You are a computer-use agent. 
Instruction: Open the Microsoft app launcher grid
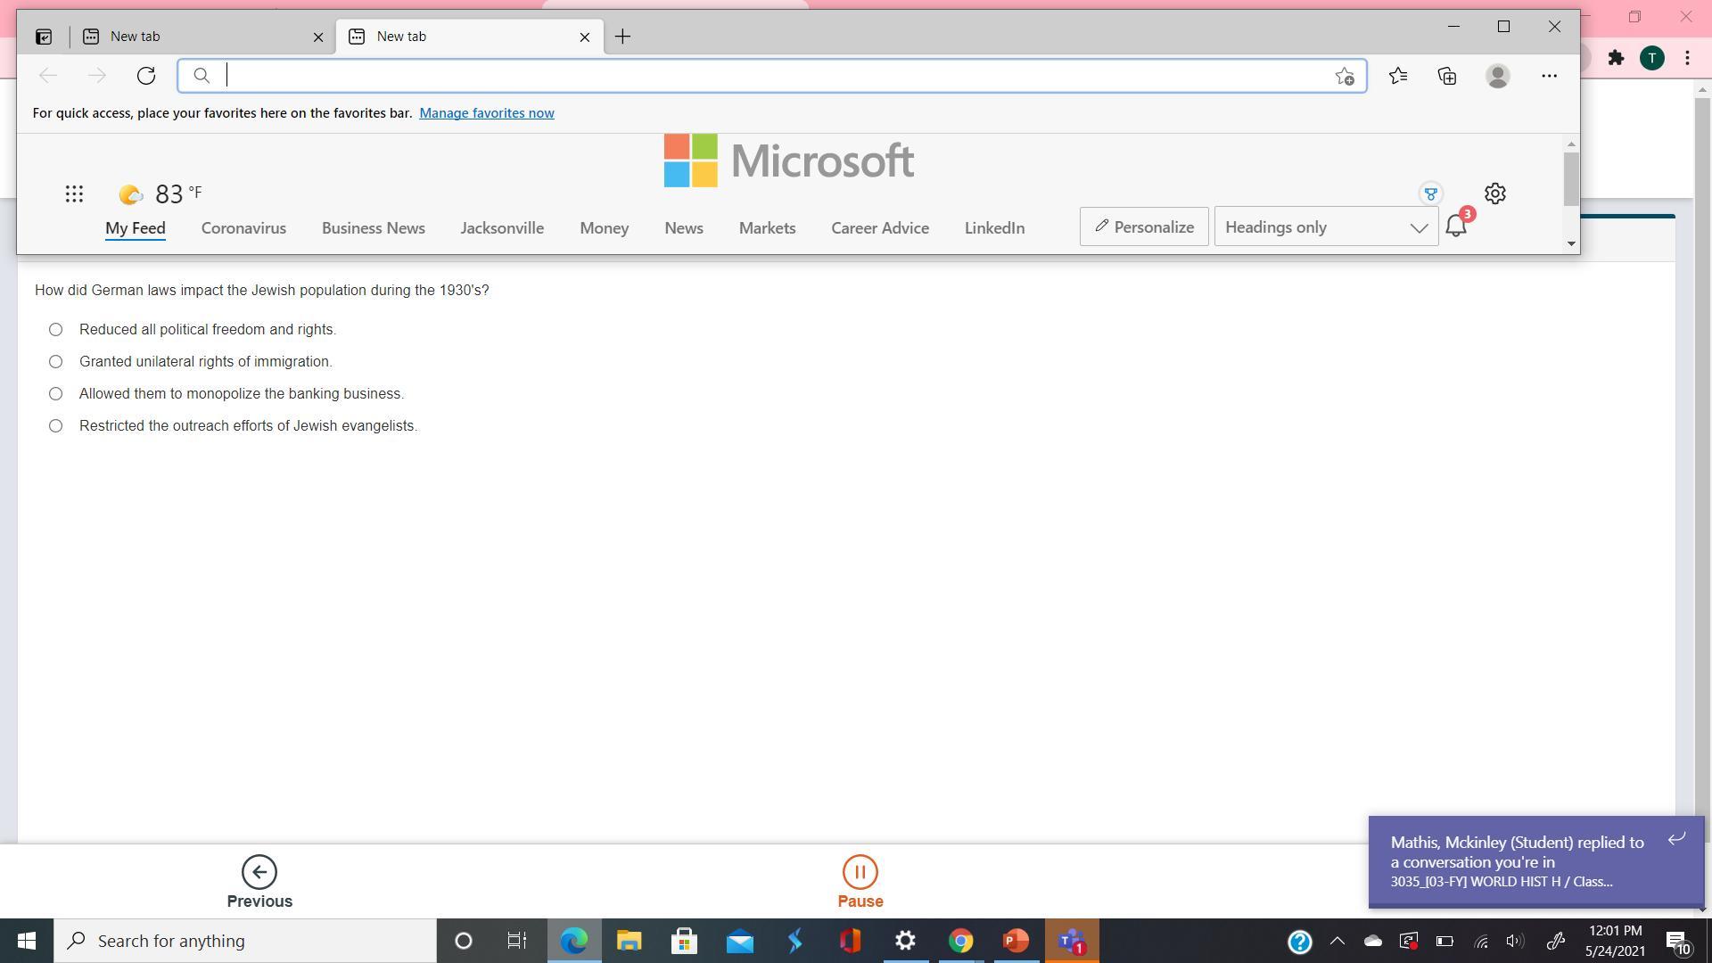point(74,193)
